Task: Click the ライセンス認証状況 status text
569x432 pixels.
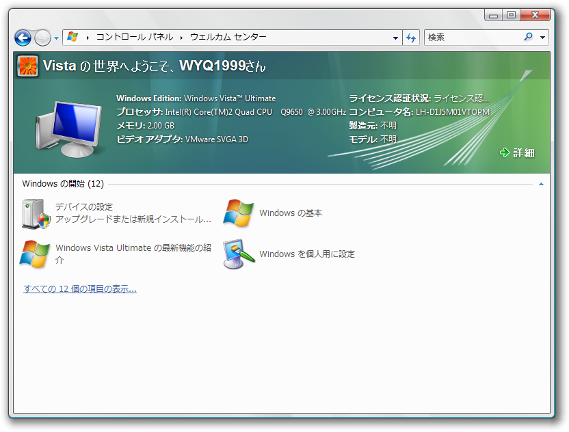Action: coord(419,98)
